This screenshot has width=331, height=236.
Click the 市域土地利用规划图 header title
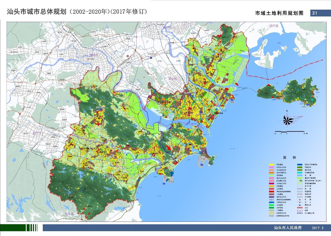click(279, 13)
